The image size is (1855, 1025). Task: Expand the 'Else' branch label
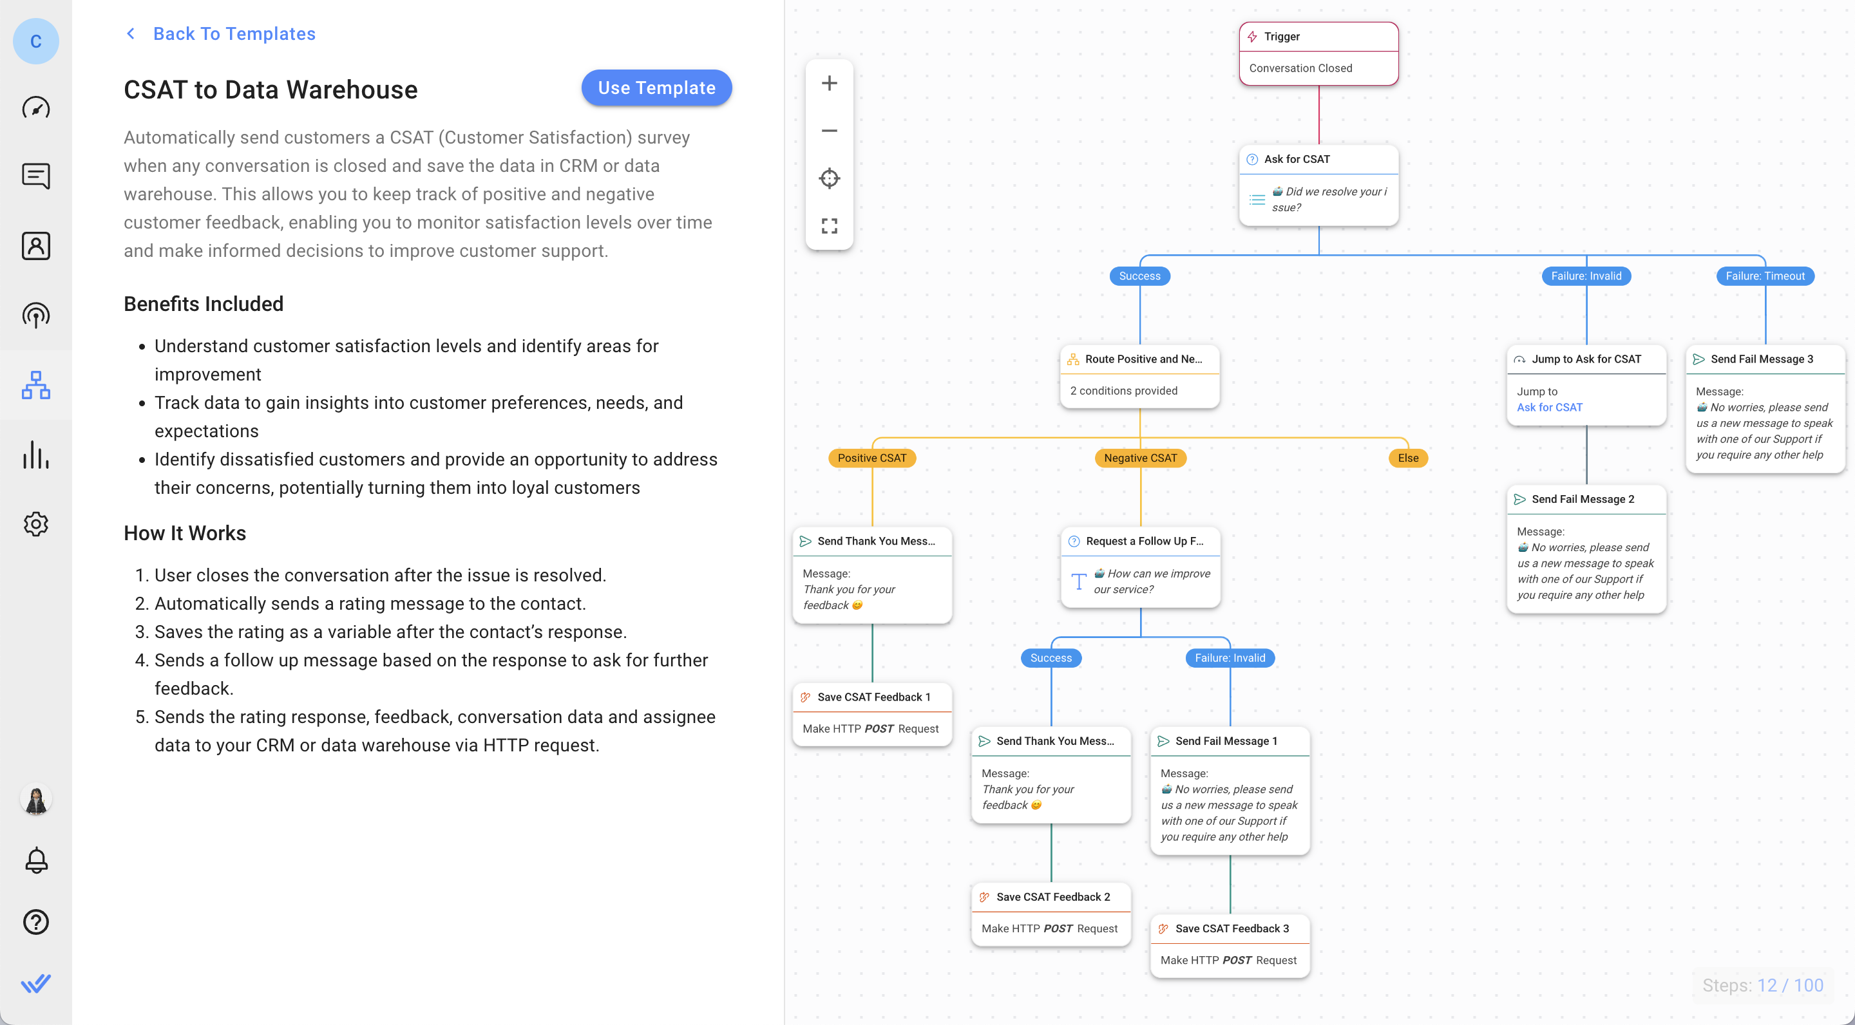1409,457
